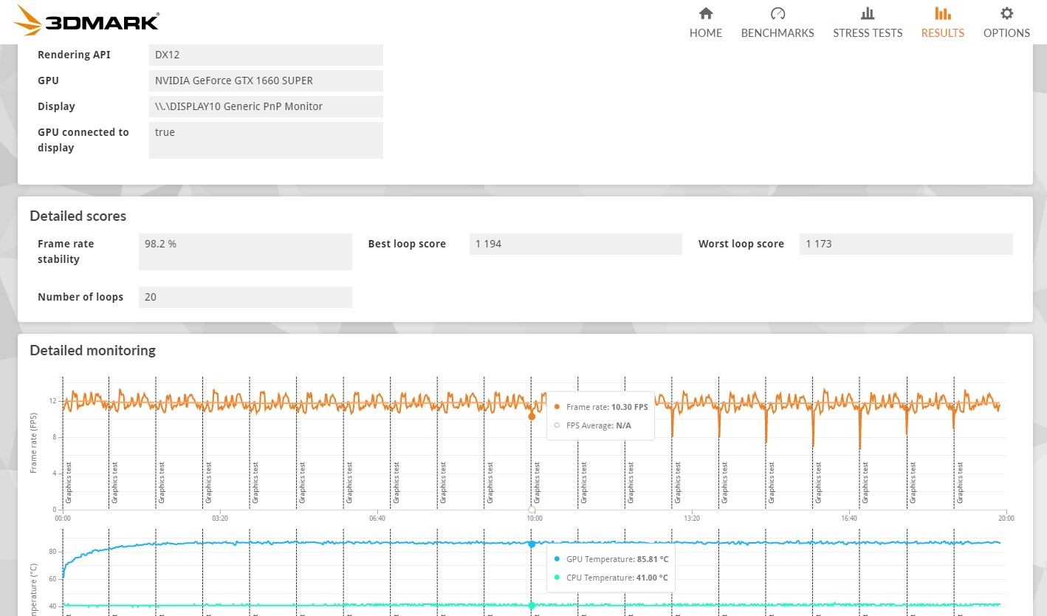Click the Frame rate stability value field
This screenshot has height=616, width=1047.
coord(245,252)
